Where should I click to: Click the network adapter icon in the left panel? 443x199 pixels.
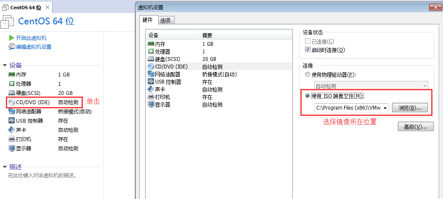click(12, 111)
